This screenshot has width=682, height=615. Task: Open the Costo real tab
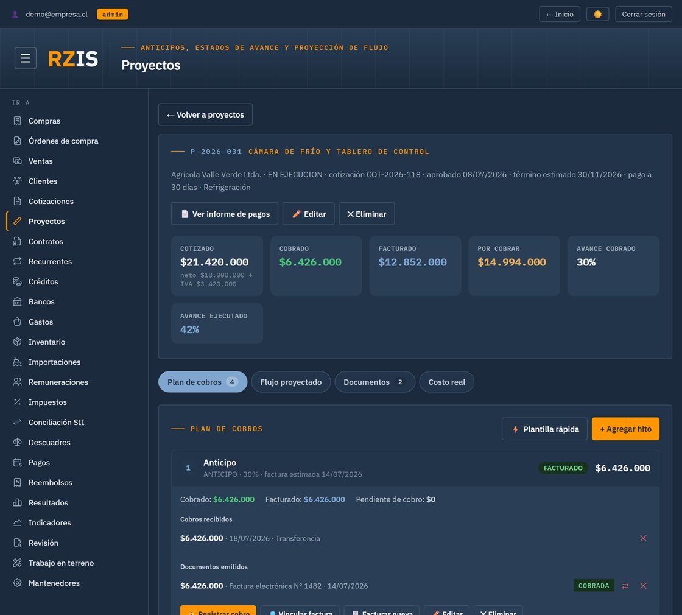coord(446,382)
